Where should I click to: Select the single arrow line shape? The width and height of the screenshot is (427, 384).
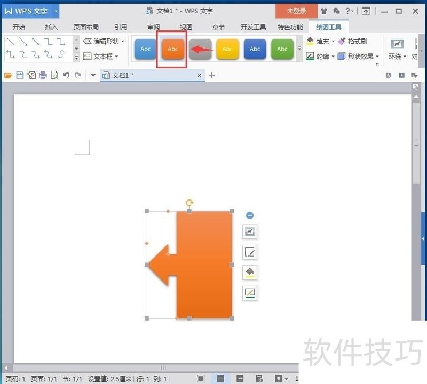pos(23,42)
